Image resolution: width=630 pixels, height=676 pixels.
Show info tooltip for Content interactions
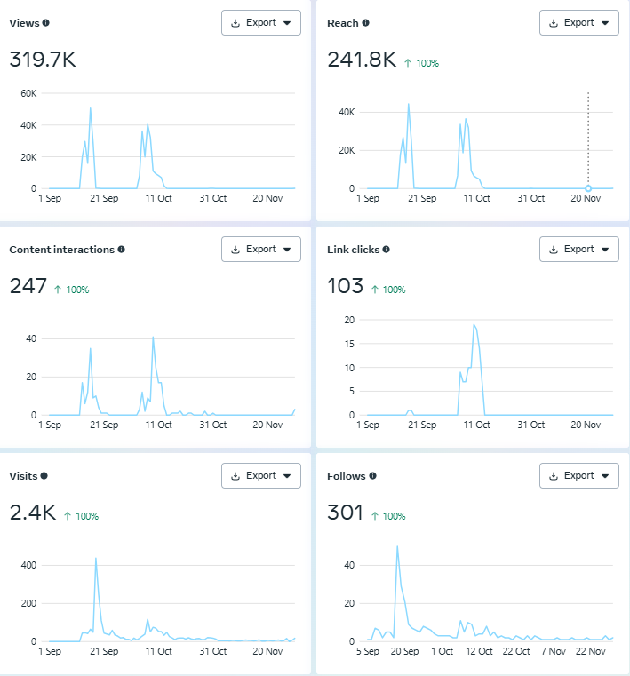[x=121, y=250]
